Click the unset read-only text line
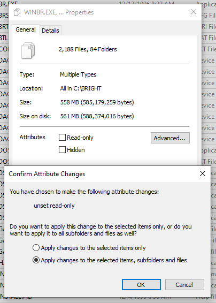 [54, 206]
